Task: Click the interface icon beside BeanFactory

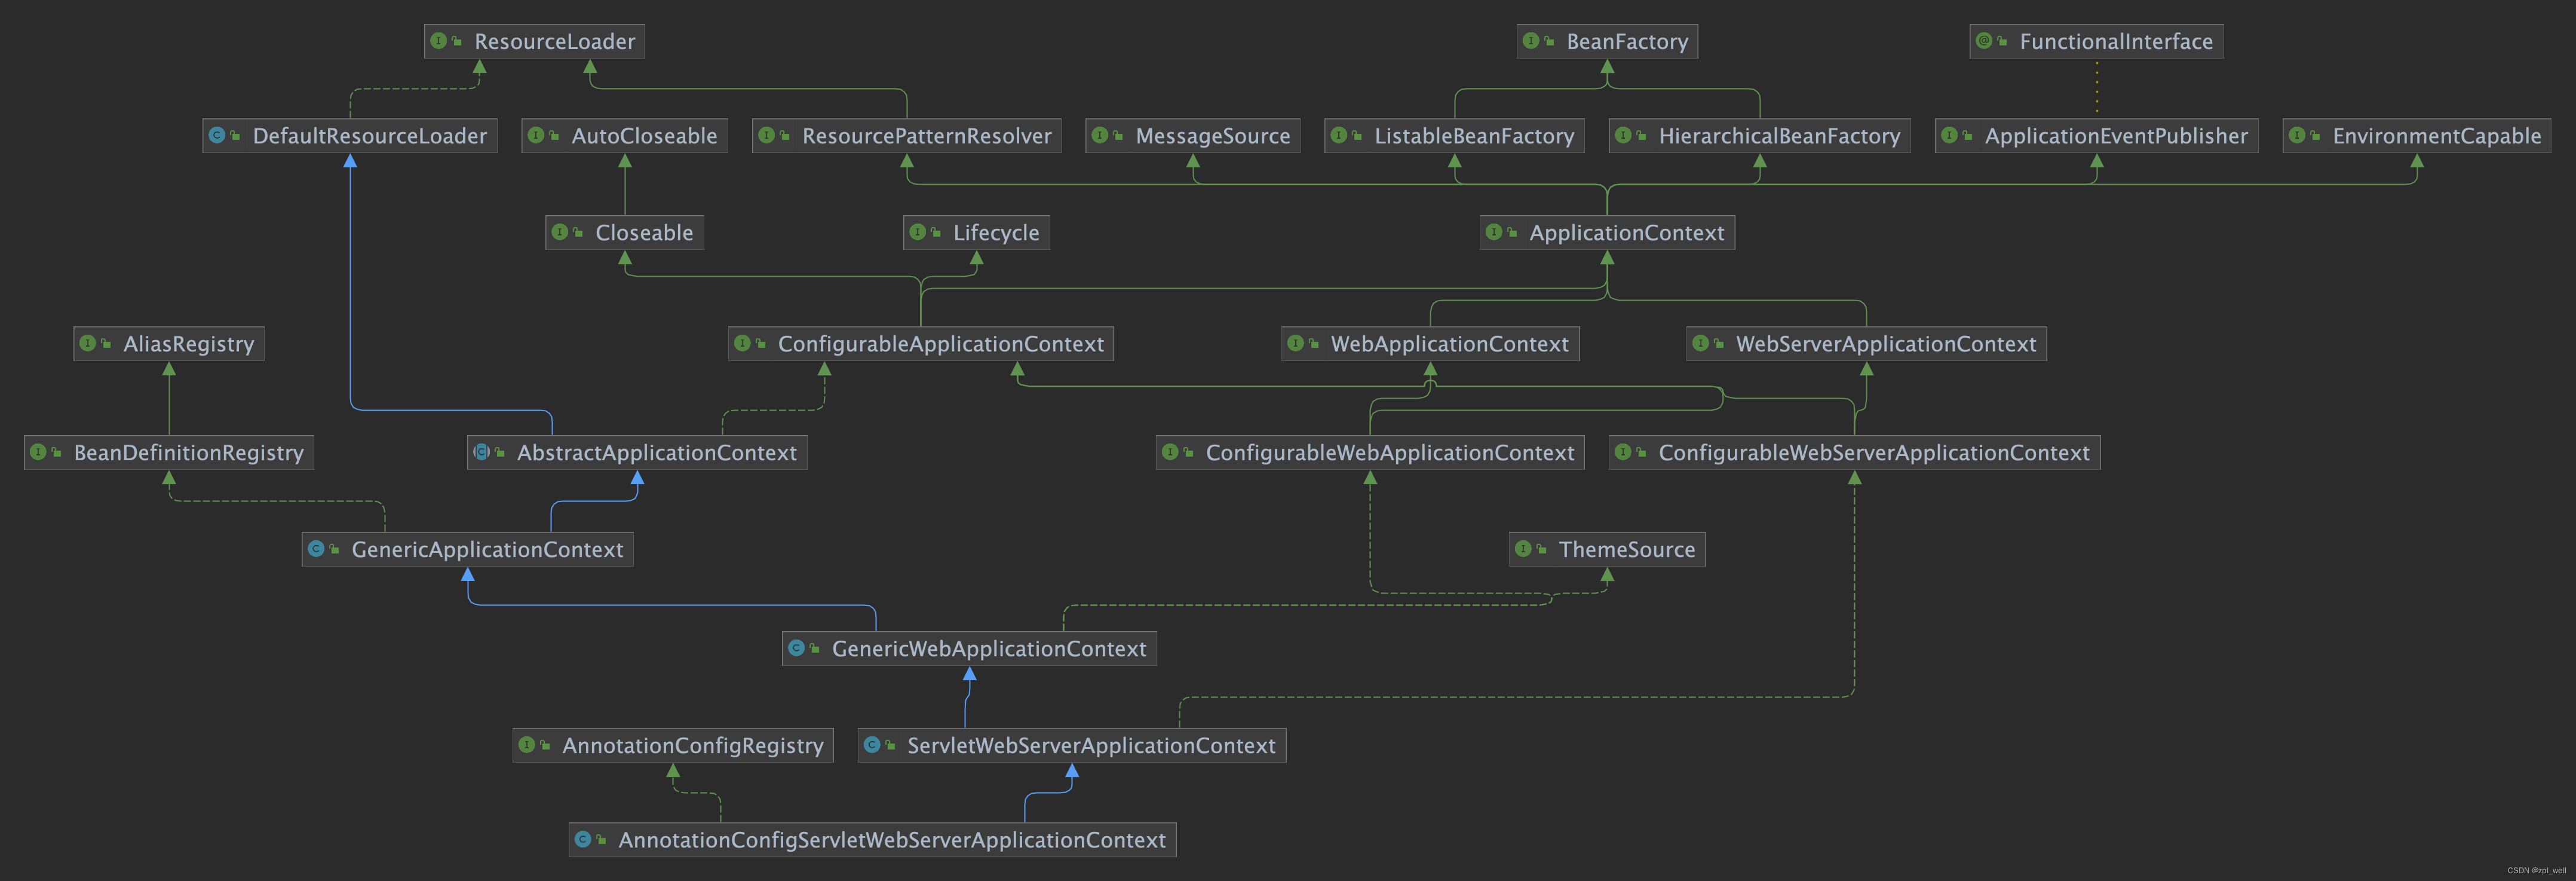Action: 1531,41
